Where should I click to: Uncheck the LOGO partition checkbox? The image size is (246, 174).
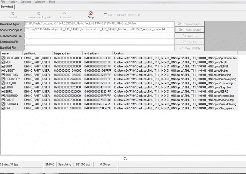click(x=3, y=87)
